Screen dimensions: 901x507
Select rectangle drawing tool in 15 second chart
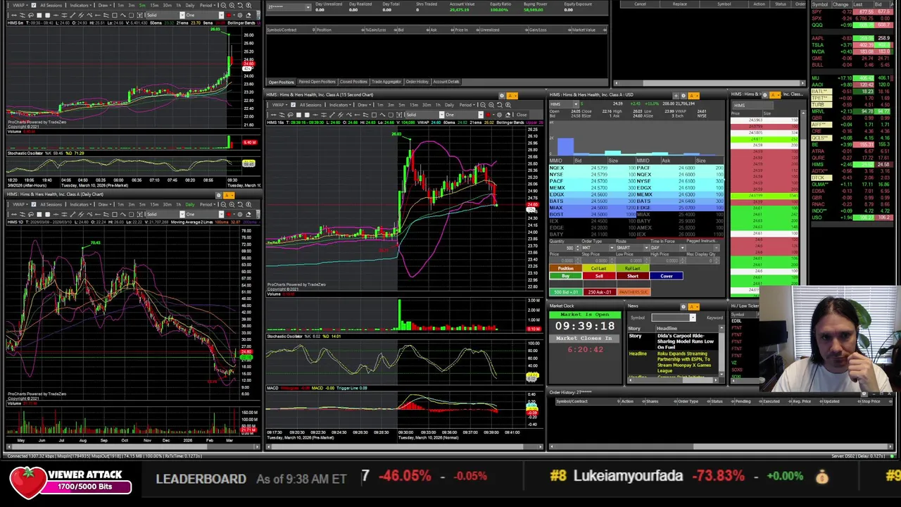click(374, 115)
